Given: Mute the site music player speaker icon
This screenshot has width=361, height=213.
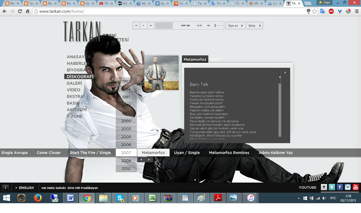Looking at the screenshot, I should tap(209, 26).
